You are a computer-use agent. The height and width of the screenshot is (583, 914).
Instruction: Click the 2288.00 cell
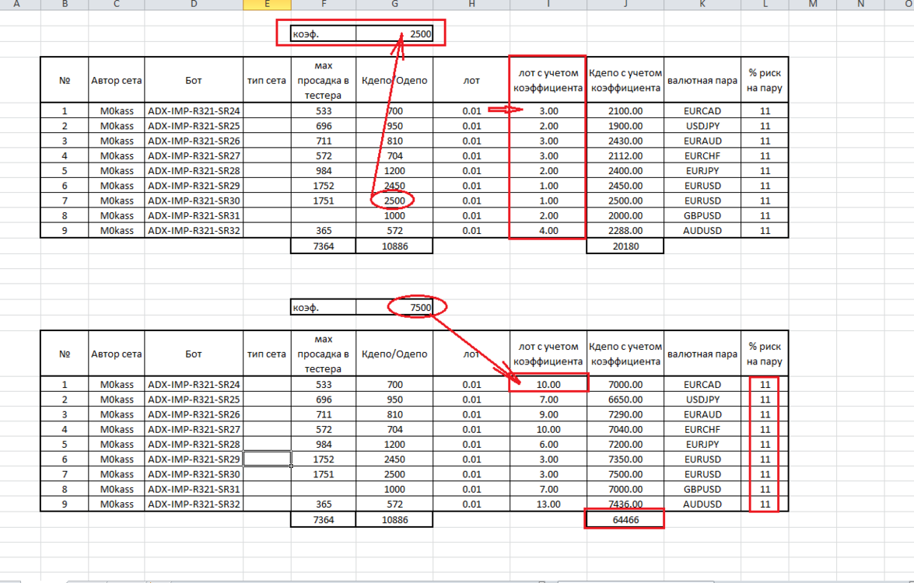point(625,231)
